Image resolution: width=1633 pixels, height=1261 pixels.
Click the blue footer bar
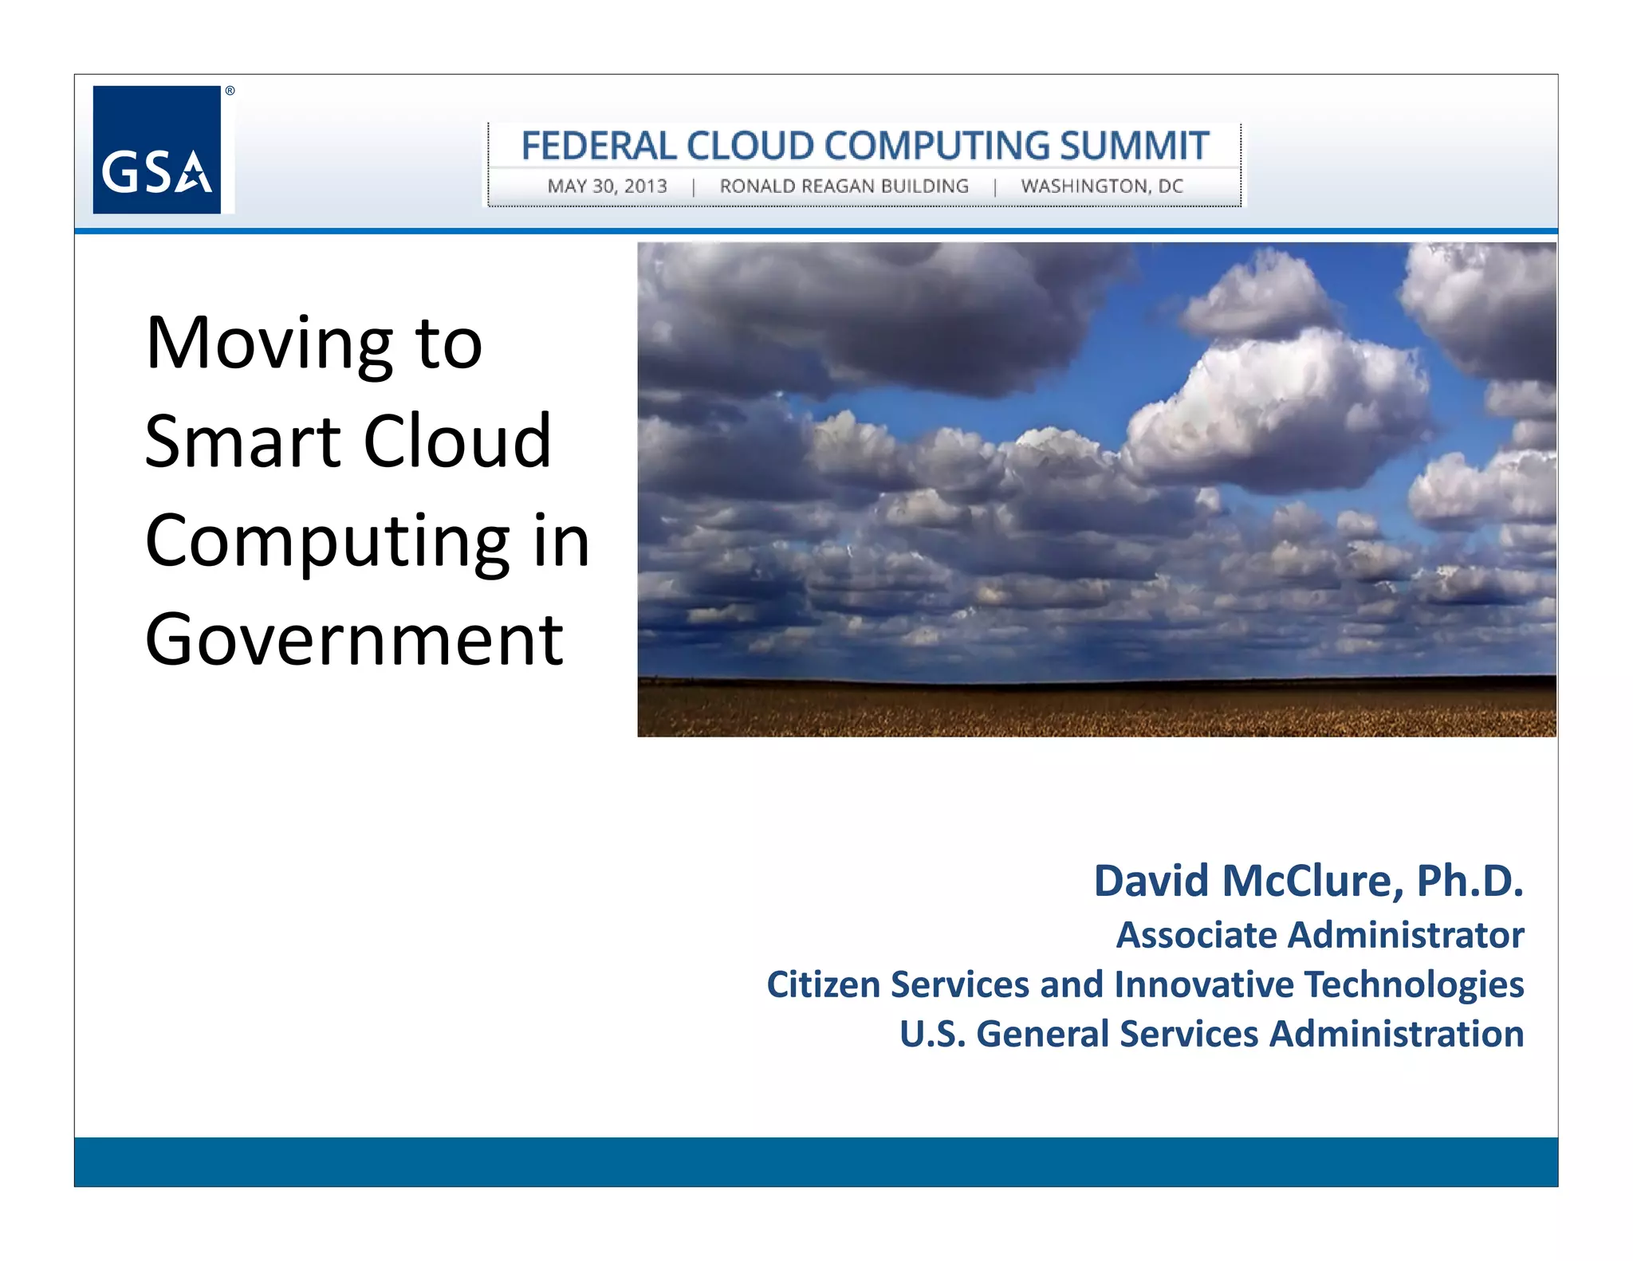tap(816, 1161)
